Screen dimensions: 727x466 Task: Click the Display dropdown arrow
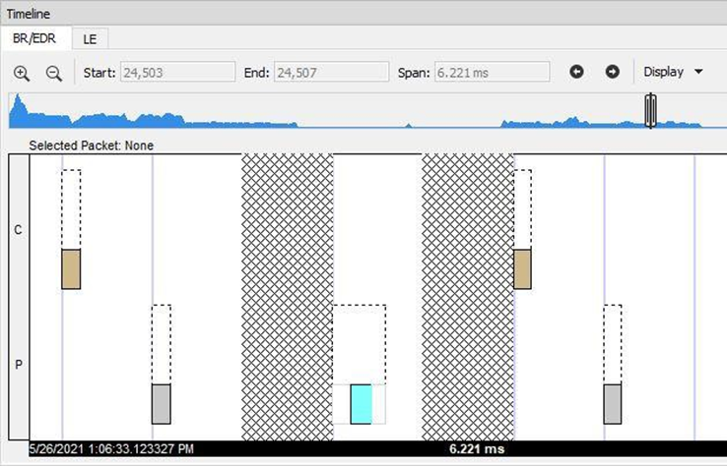tap(698, 72)
